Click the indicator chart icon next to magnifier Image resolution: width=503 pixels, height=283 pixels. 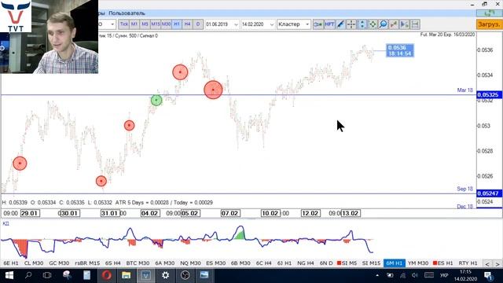pos(394,24)
